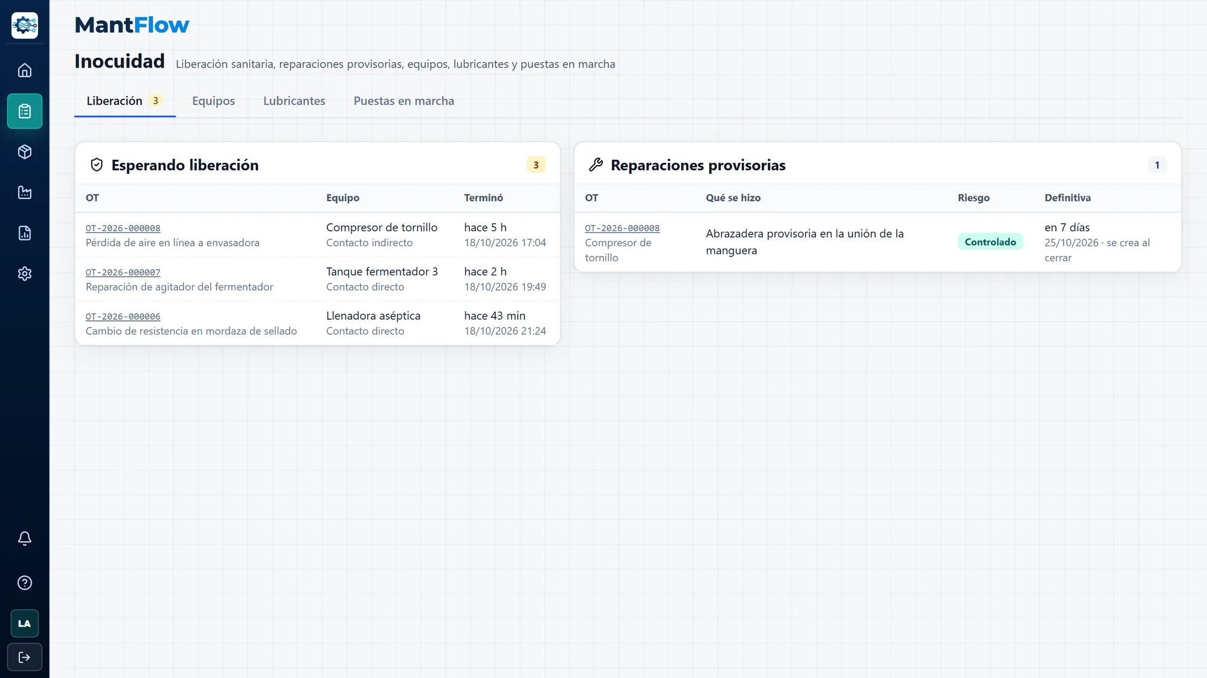Image resolution: width=1207 pixels, height=678 pixels.
Task: Click 'Llenadora aséptica' equipment cell
Action: coord(374,315)
